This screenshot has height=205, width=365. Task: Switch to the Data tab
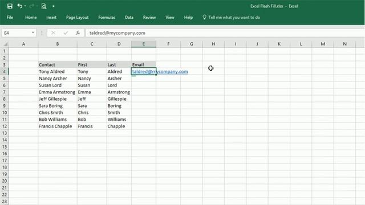(129, 18)
